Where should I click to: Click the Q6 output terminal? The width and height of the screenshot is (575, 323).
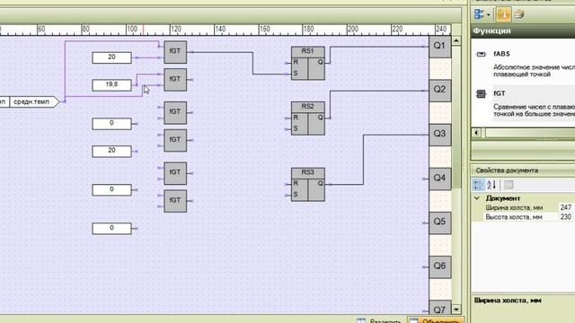439,266
